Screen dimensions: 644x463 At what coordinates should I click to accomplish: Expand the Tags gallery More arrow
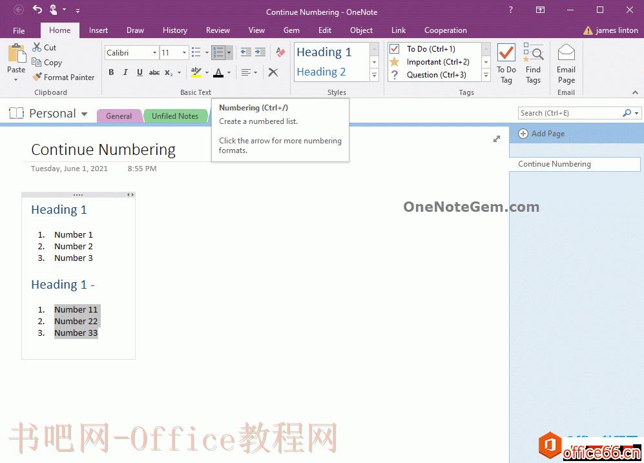[x=486, y=75]
